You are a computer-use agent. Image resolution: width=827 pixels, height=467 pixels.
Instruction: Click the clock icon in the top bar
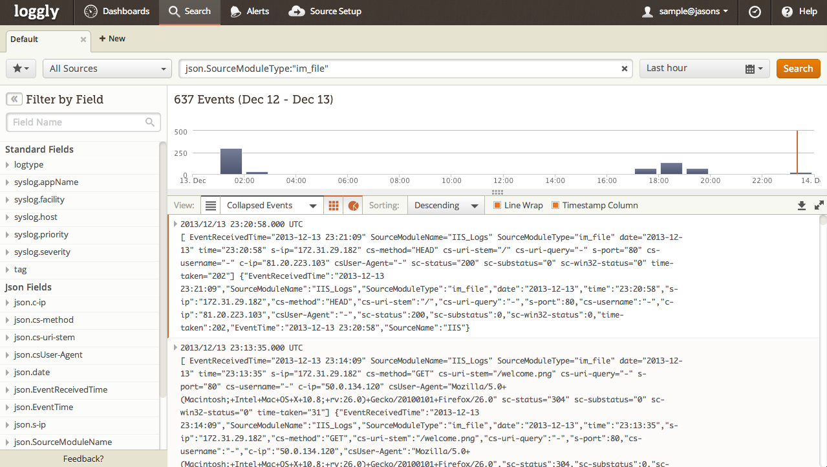coord(755,12)
